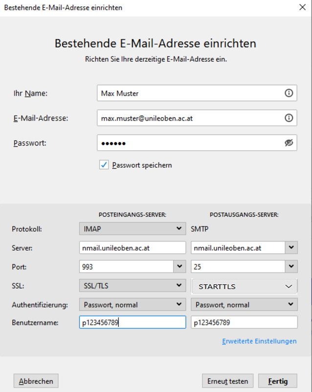Click the info icon beside the email address field
The width and height of the screenshot is (312, 392).
(x=289, y=118)
